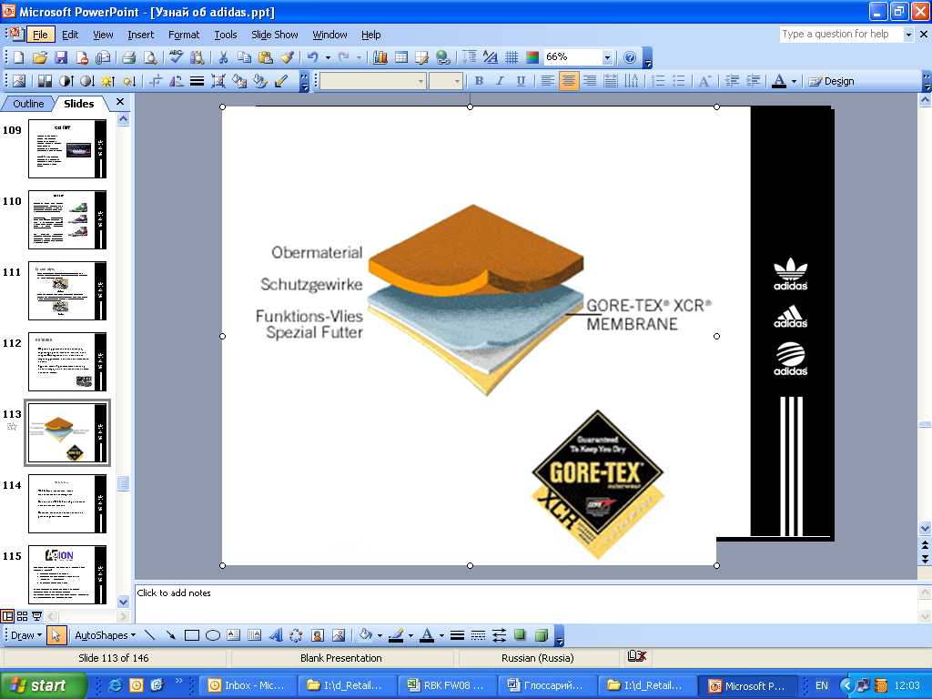Open the font name dropdown

click(x=420, y=81)
